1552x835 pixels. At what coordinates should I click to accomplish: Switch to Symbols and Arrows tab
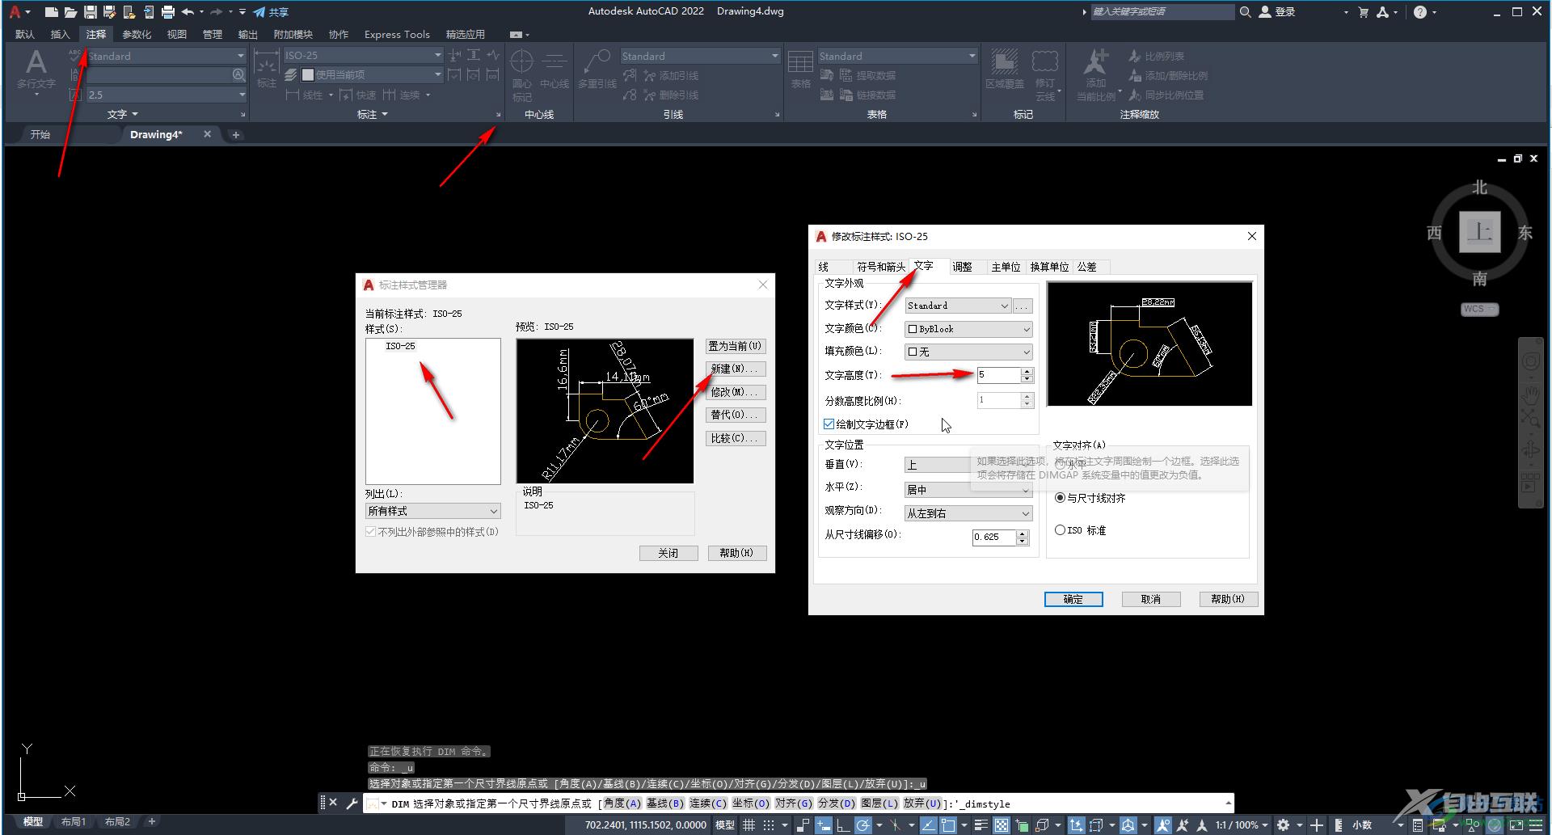[881, 267]
